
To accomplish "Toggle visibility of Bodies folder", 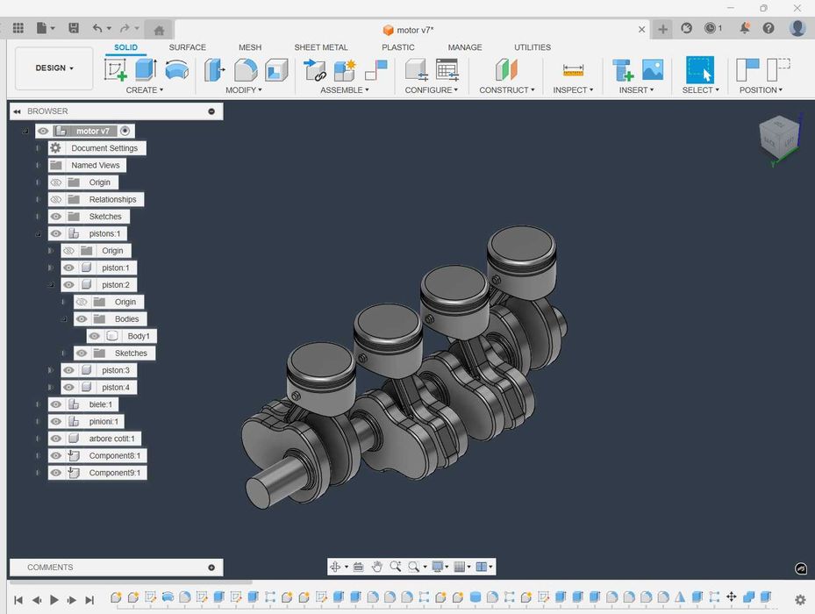I will point(82,319).
